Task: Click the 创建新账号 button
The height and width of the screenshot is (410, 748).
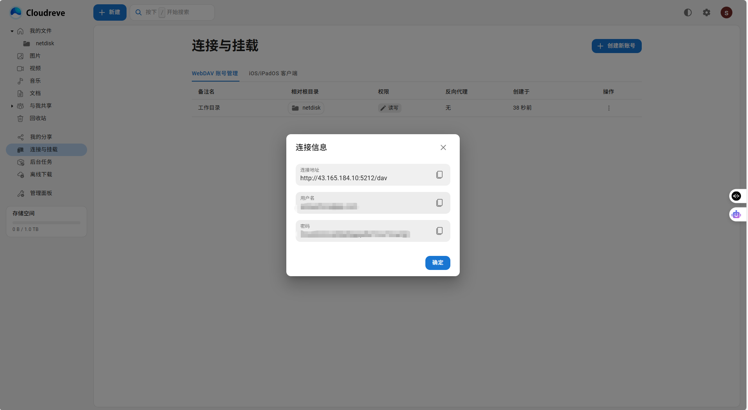Action: [x=616, y=46]
